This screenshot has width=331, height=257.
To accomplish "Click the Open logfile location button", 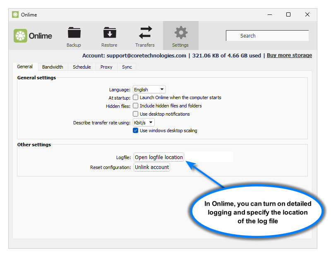I will coord(159,157).
